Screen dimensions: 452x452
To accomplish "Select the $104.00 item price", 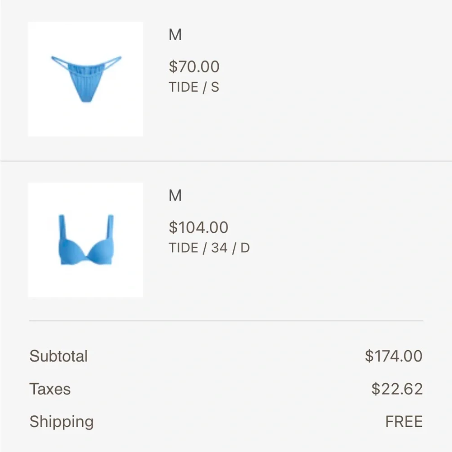I will click(198, 227).
